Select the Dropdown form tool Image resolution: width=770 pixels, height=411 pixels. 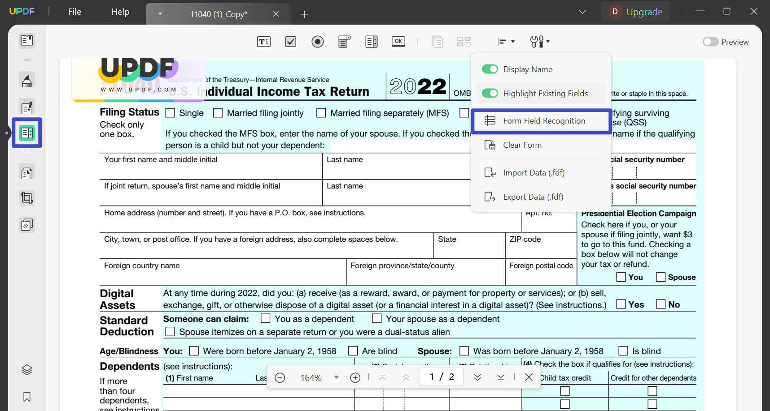tap(344, 42)
